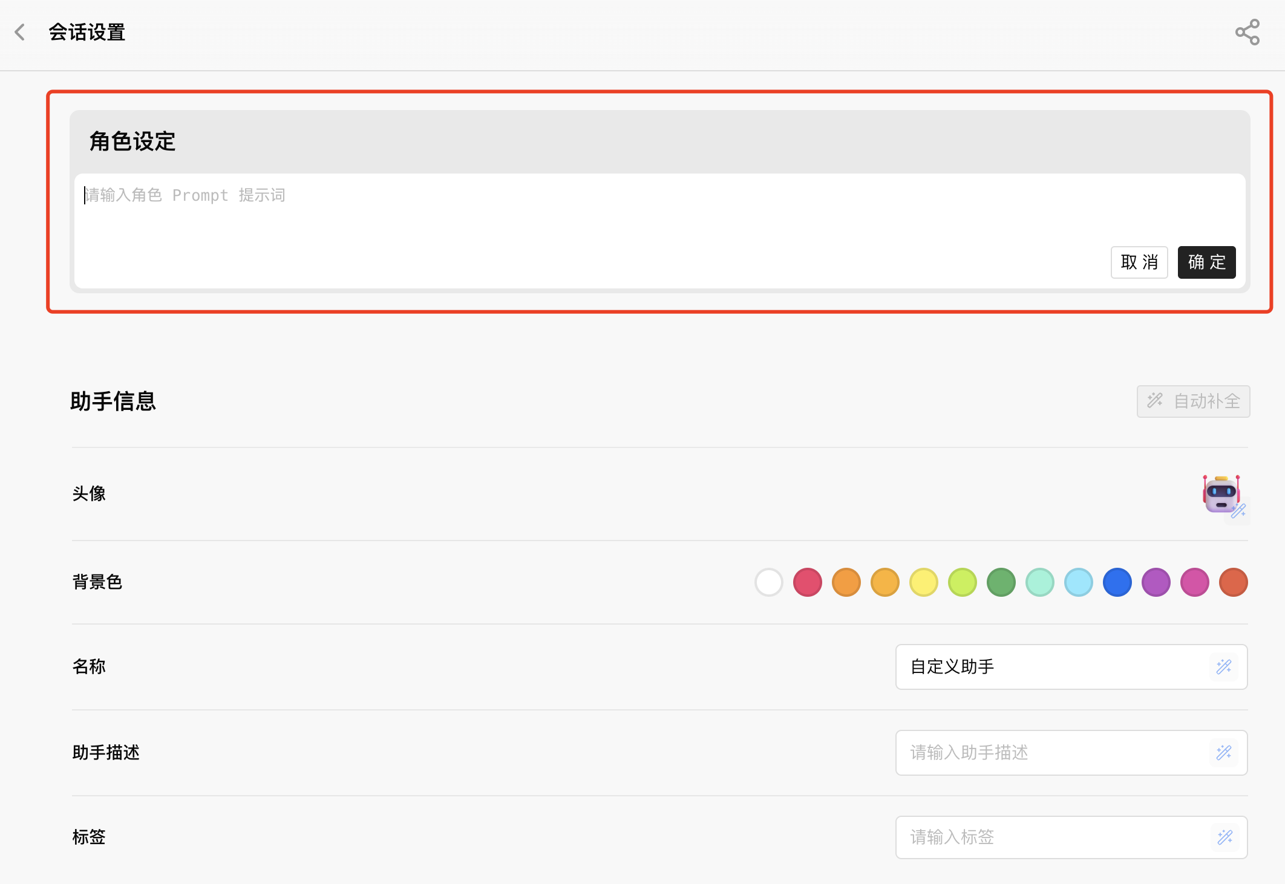Viewport: 1285px width, 884px height.
Task: Select the rose red background color swatch
Action: (x=808, y=582)
